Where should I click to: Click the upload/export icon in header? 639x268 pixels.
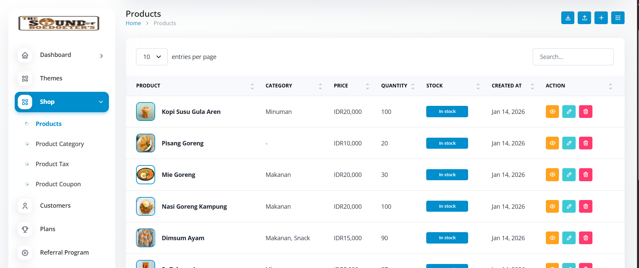point(584,18)
